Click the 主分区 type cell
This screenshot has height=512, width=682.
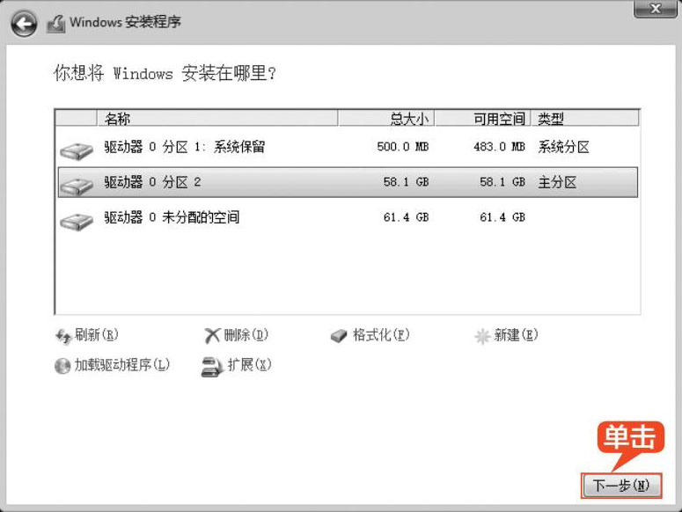coord(557,182)
